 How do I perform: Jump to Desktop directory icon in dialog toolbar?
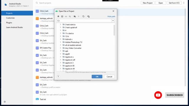pyautogui.click(x=62, y=16)
